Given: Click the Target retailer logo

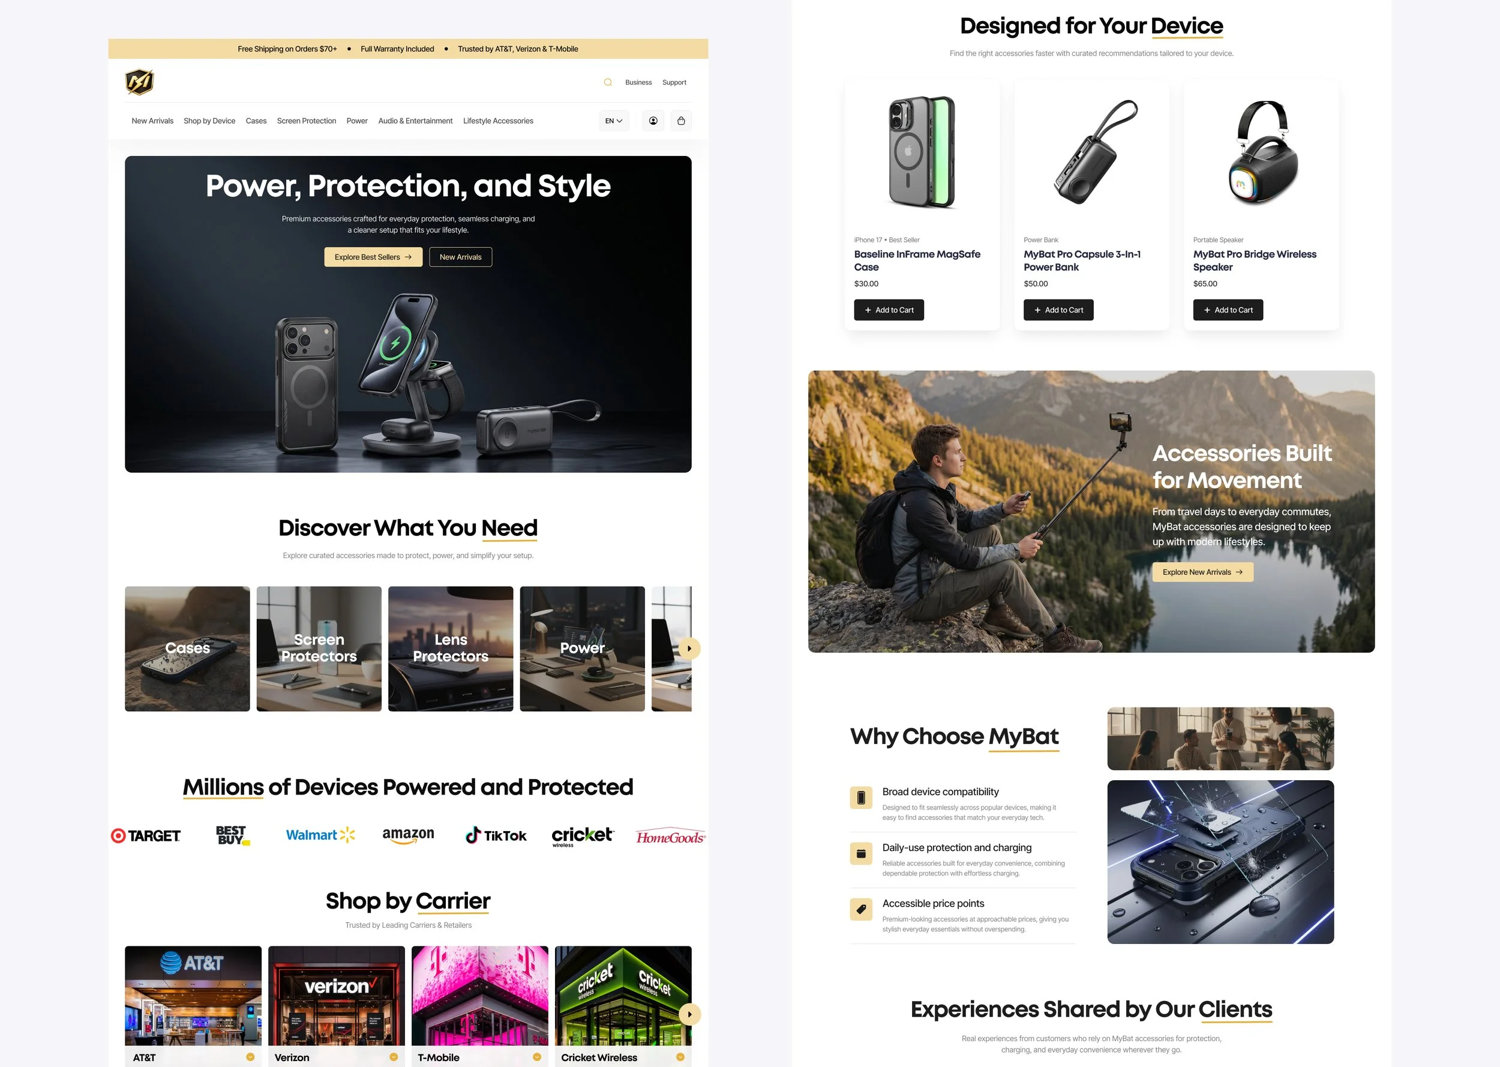Looking at the screenshot, I should [x=146, y=836].
